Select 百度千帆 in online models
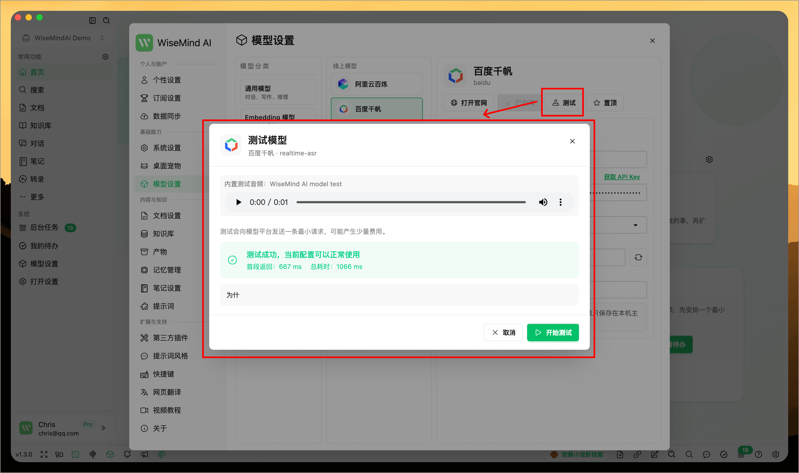The image size is (799, 473). 377,109
